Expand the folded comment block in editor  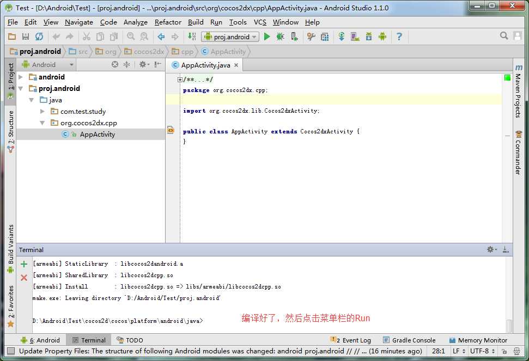click(180, 80)
